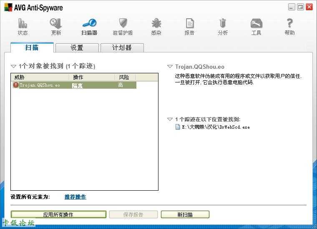Select the Trojan.QQShou.eo threat row

tap(40, 85)
